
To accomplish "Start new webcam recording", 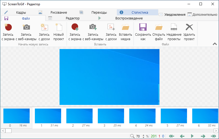I will (x=26, y=32).
